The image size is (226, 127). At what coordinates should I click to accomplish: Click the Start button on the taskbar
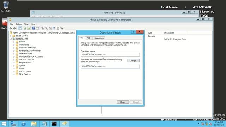click(4, 124)
